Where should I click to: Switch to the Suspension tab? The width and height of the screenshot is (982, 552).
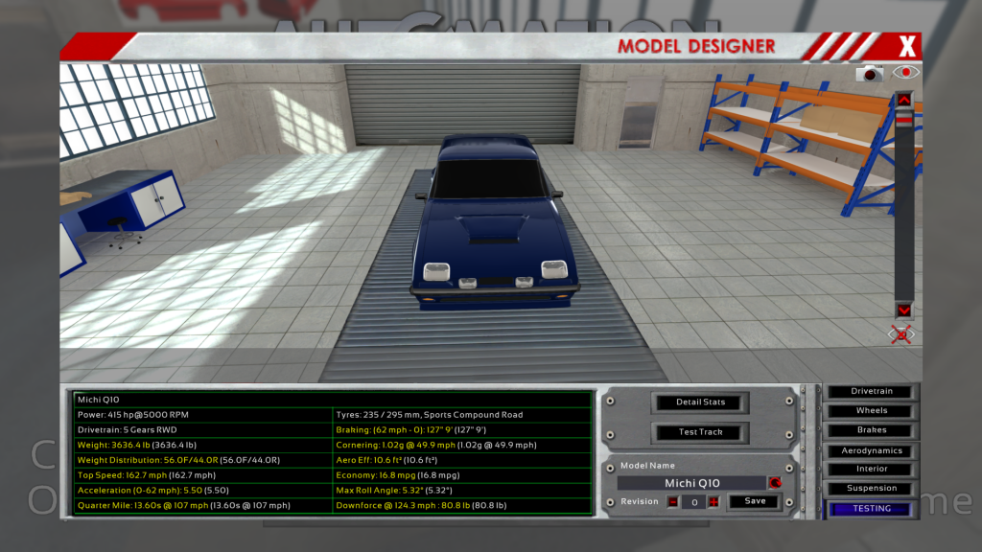872,488
